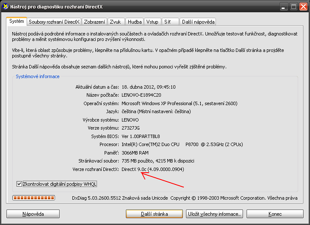Open the Další nápověda tab
Viewport: 310px width, 225px height.
(198, 22)
